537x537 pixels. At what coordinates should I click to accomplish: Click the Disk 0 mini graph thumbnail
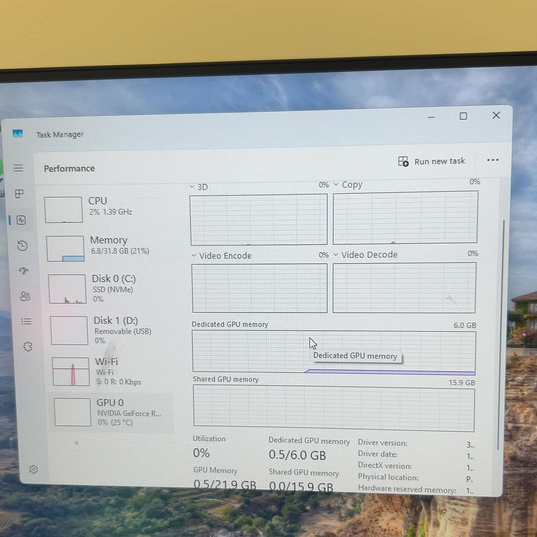[x=67, y=289]
